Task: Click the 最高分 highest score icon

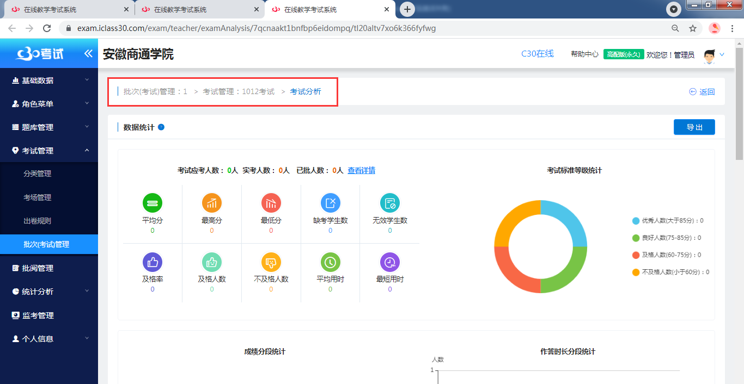Action: pos(211,202)
